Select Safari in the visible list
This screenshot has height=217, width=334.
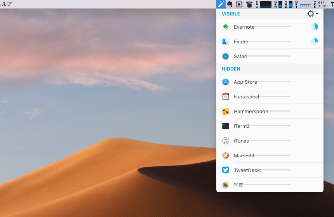240,57
